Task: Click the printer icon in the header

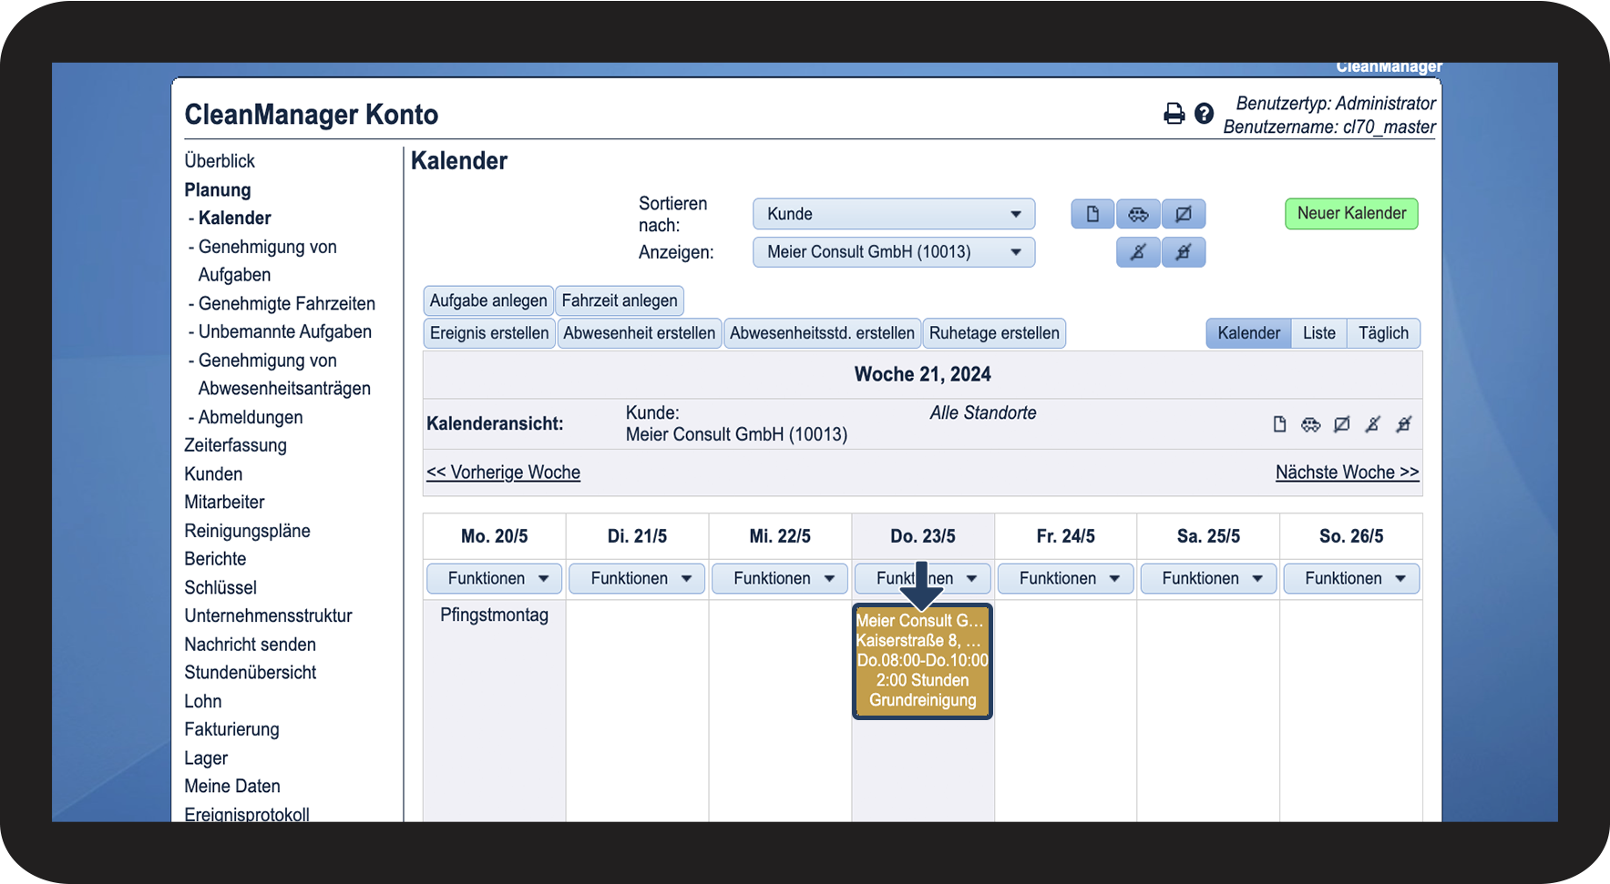Action: click(x=1174, y=114)
